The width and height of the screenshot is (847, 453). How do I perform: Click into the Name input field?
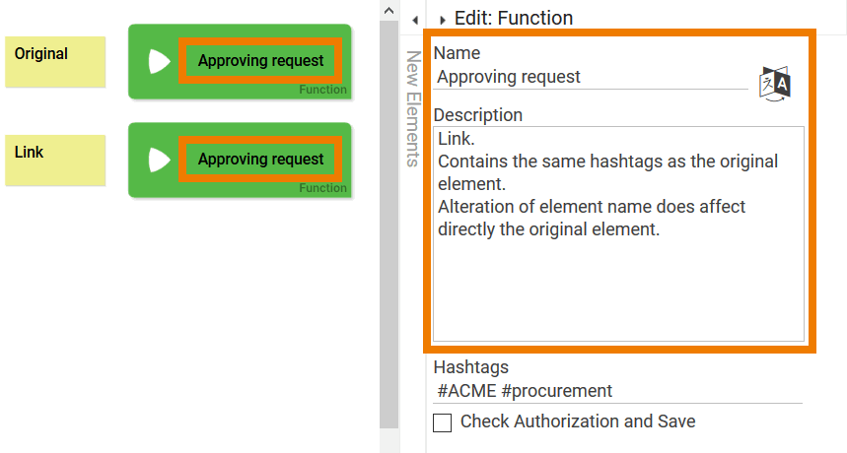pos(590,77)
